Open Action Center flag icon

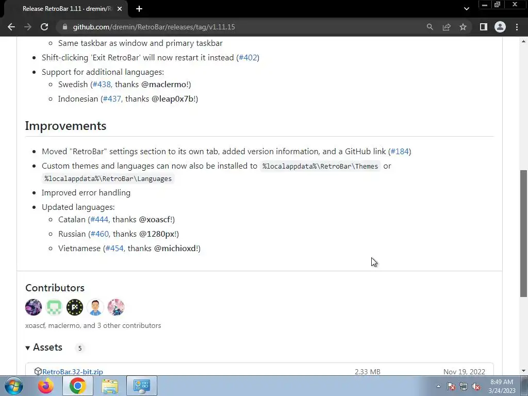coord(451,386)
